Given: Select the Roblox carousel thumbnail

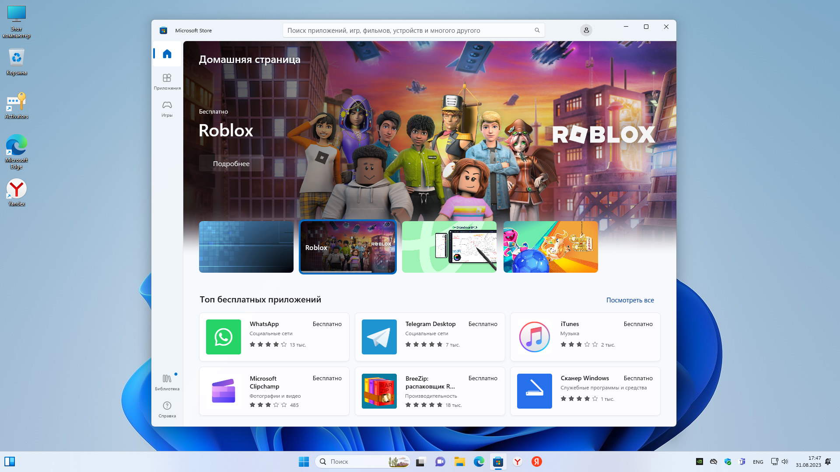Looking at the screenshot, I should point(347,247).
